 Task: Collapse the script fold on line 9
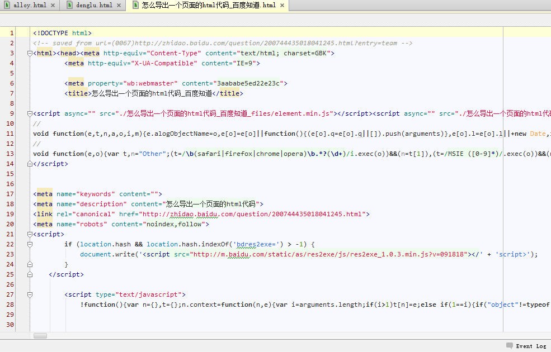point(30,114)
